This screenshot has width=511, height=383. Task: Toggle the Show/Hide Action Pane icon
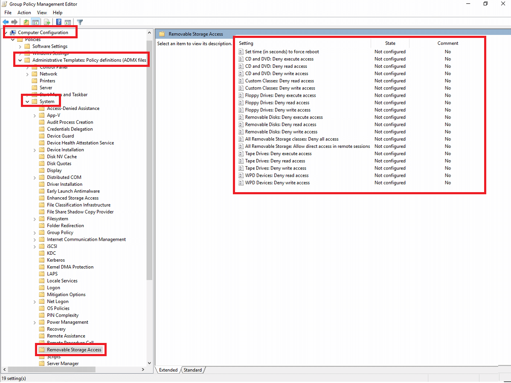[68, 22]
